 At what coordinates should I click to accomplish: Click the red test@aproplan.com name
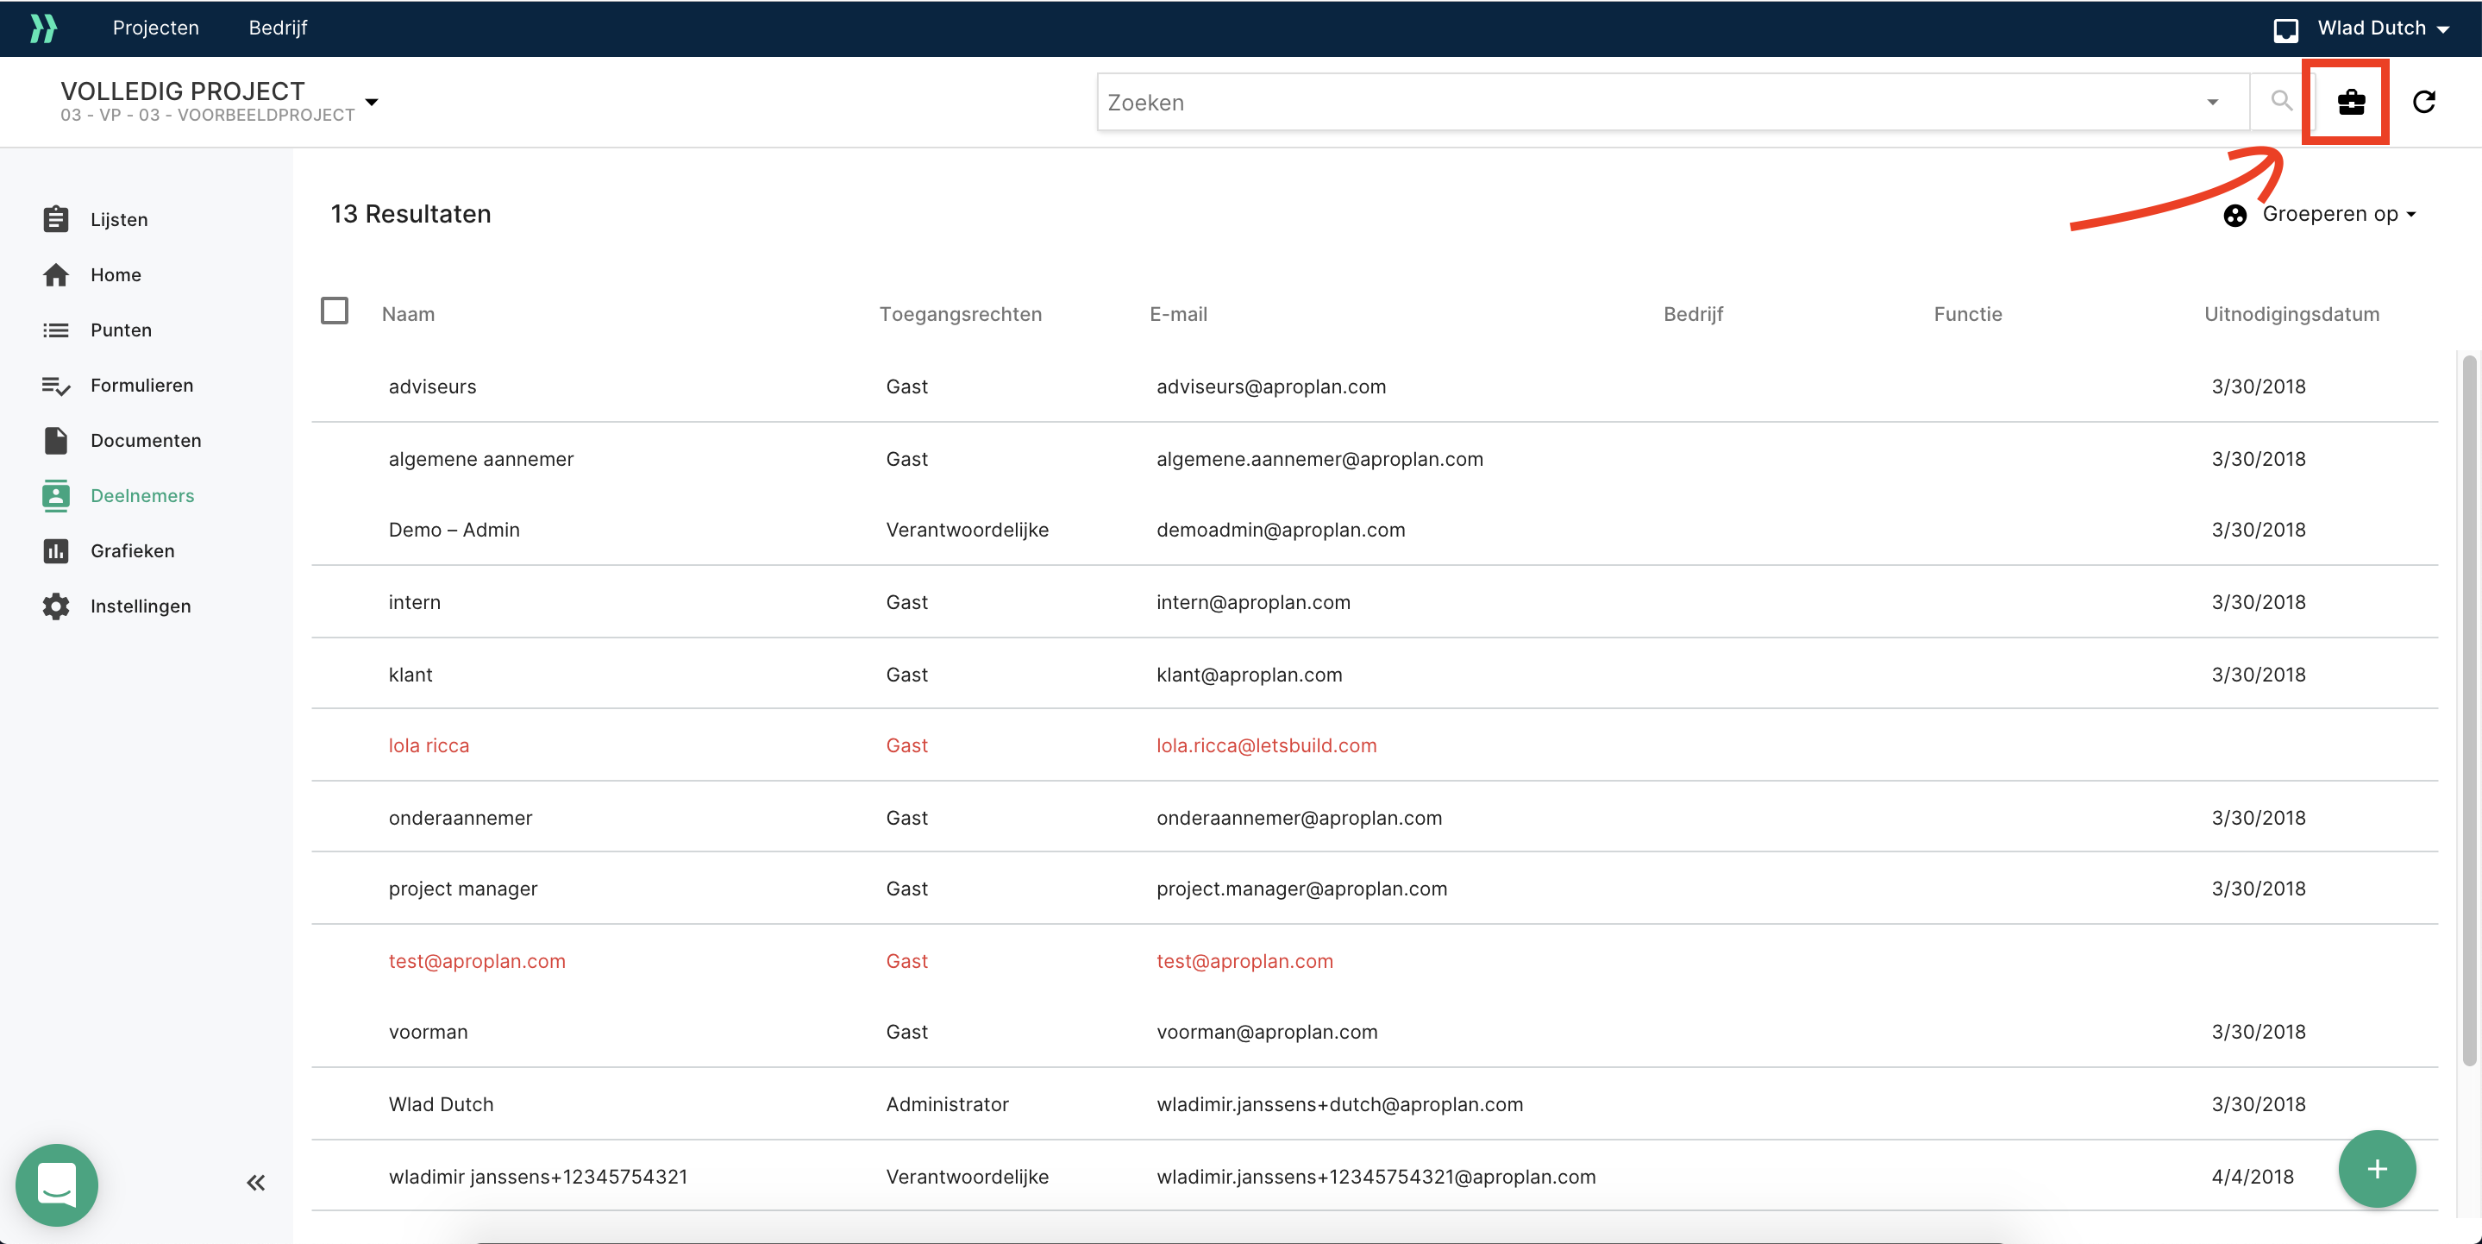coord(477,961)
